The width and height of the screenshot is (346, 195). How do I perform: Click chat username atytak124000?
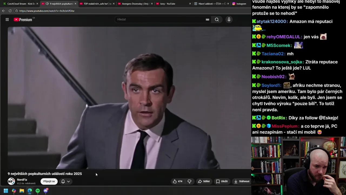coord(272,21)
